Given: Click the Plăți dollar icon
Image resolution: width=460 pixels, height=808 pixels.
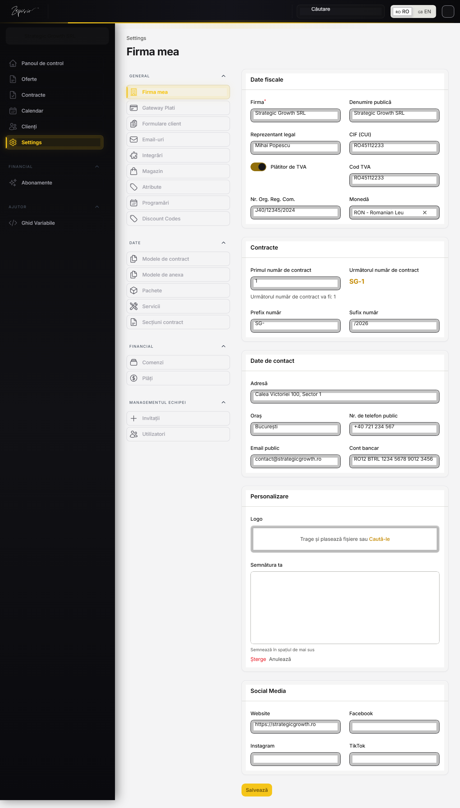Looking at the screenshot, I should tap(134, 378).
